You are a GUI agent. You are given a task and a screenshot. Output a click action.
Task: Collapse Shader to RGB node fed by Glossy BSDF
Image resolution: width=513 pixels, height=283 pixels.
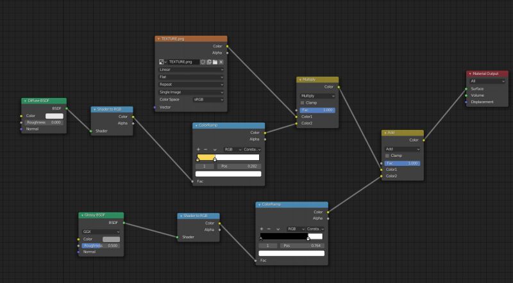[x=181, y=216]
